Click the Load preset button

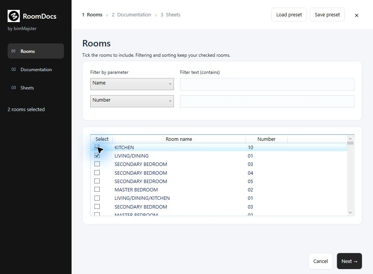289,15
